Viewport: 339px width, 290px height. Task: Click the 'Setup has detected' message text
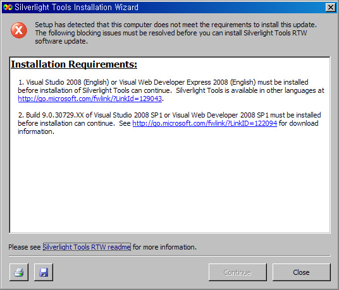pyautogui.click(x=176, y=25)
